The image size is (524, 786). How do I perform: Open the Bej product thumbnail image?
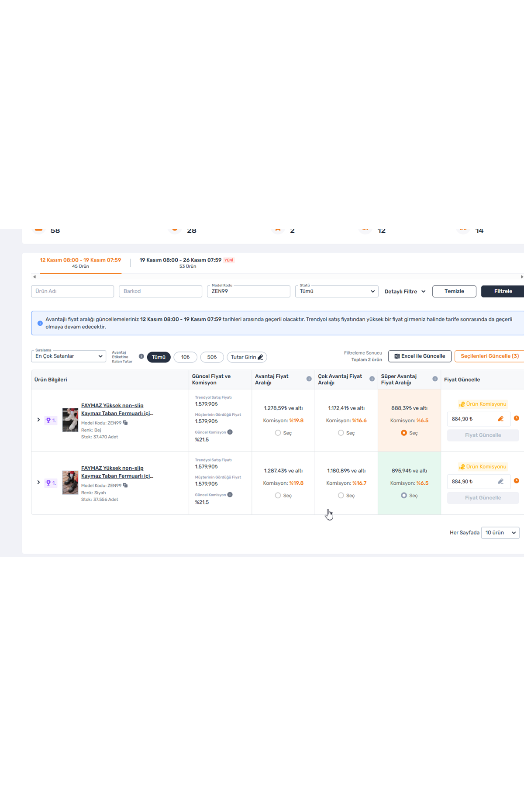(x=70, y=420)
